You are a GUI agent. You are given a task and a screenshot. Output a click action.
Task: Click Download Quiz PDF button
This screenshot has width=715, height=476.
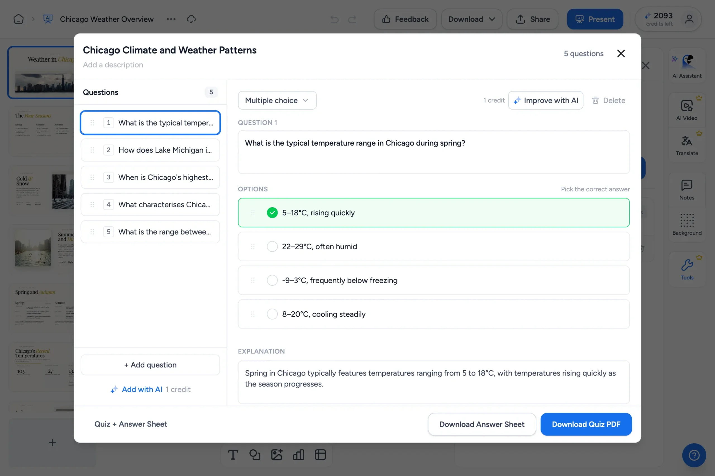(x=586, y=424)
